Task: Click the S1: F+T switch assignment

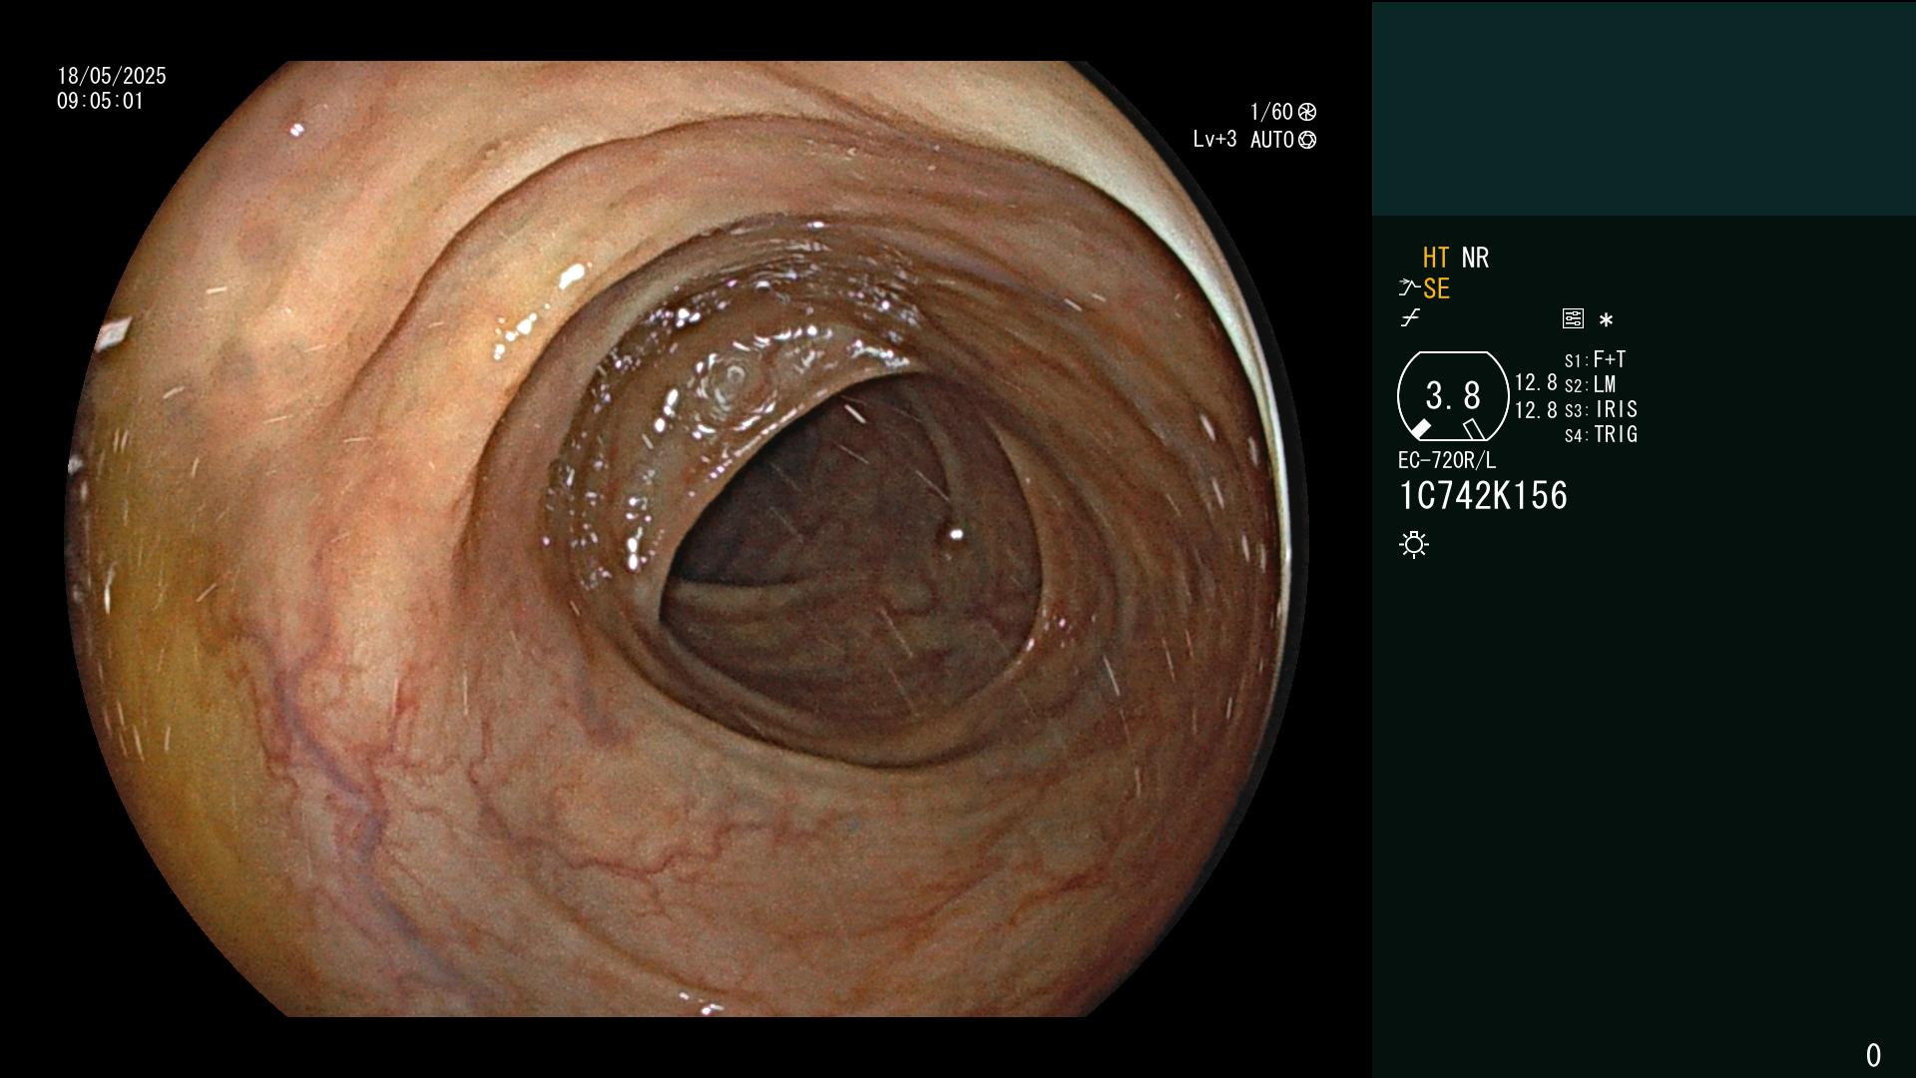Action: point(1595,359)
